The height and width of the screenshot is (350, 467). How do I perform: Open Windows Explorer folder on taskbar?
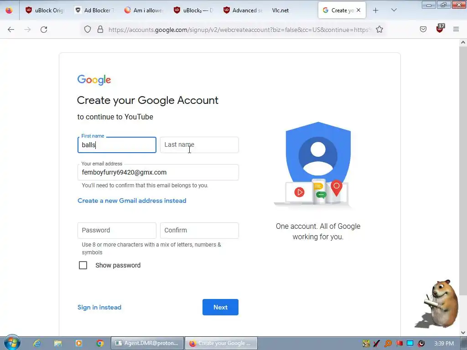pos(58,343)
